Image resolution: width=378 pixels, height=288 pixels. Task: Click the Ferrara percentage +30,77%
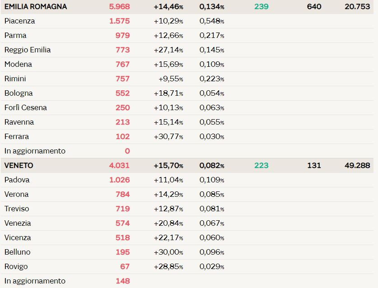(168, 137)
